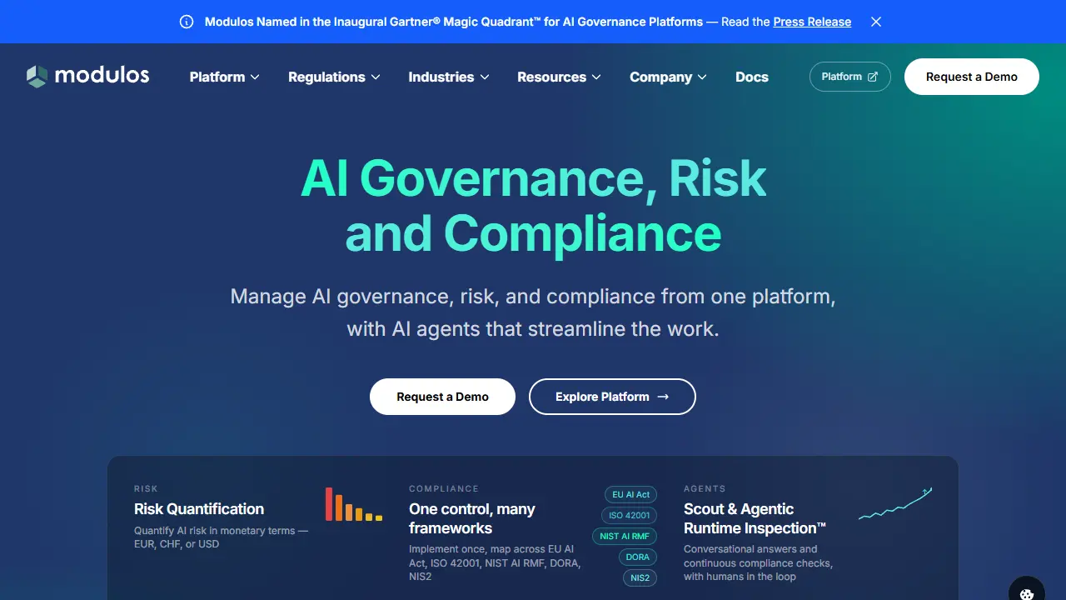
Task: Click the hero Request a Demo button
Action: [442, 397]
